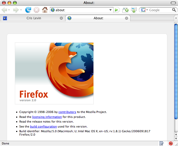178x146 pixels.
Task: Open the Back history dropdown arrow
Action: (9, 10)
